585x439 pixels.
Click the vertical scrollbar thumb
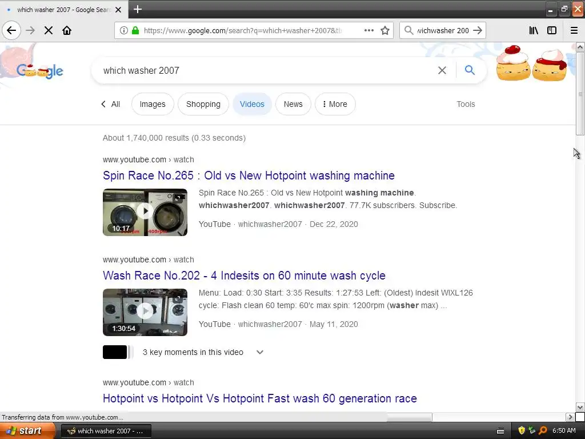[580, 94]
